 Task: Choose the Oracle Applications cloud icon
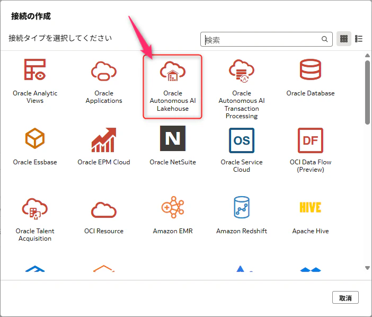point(104,71)
